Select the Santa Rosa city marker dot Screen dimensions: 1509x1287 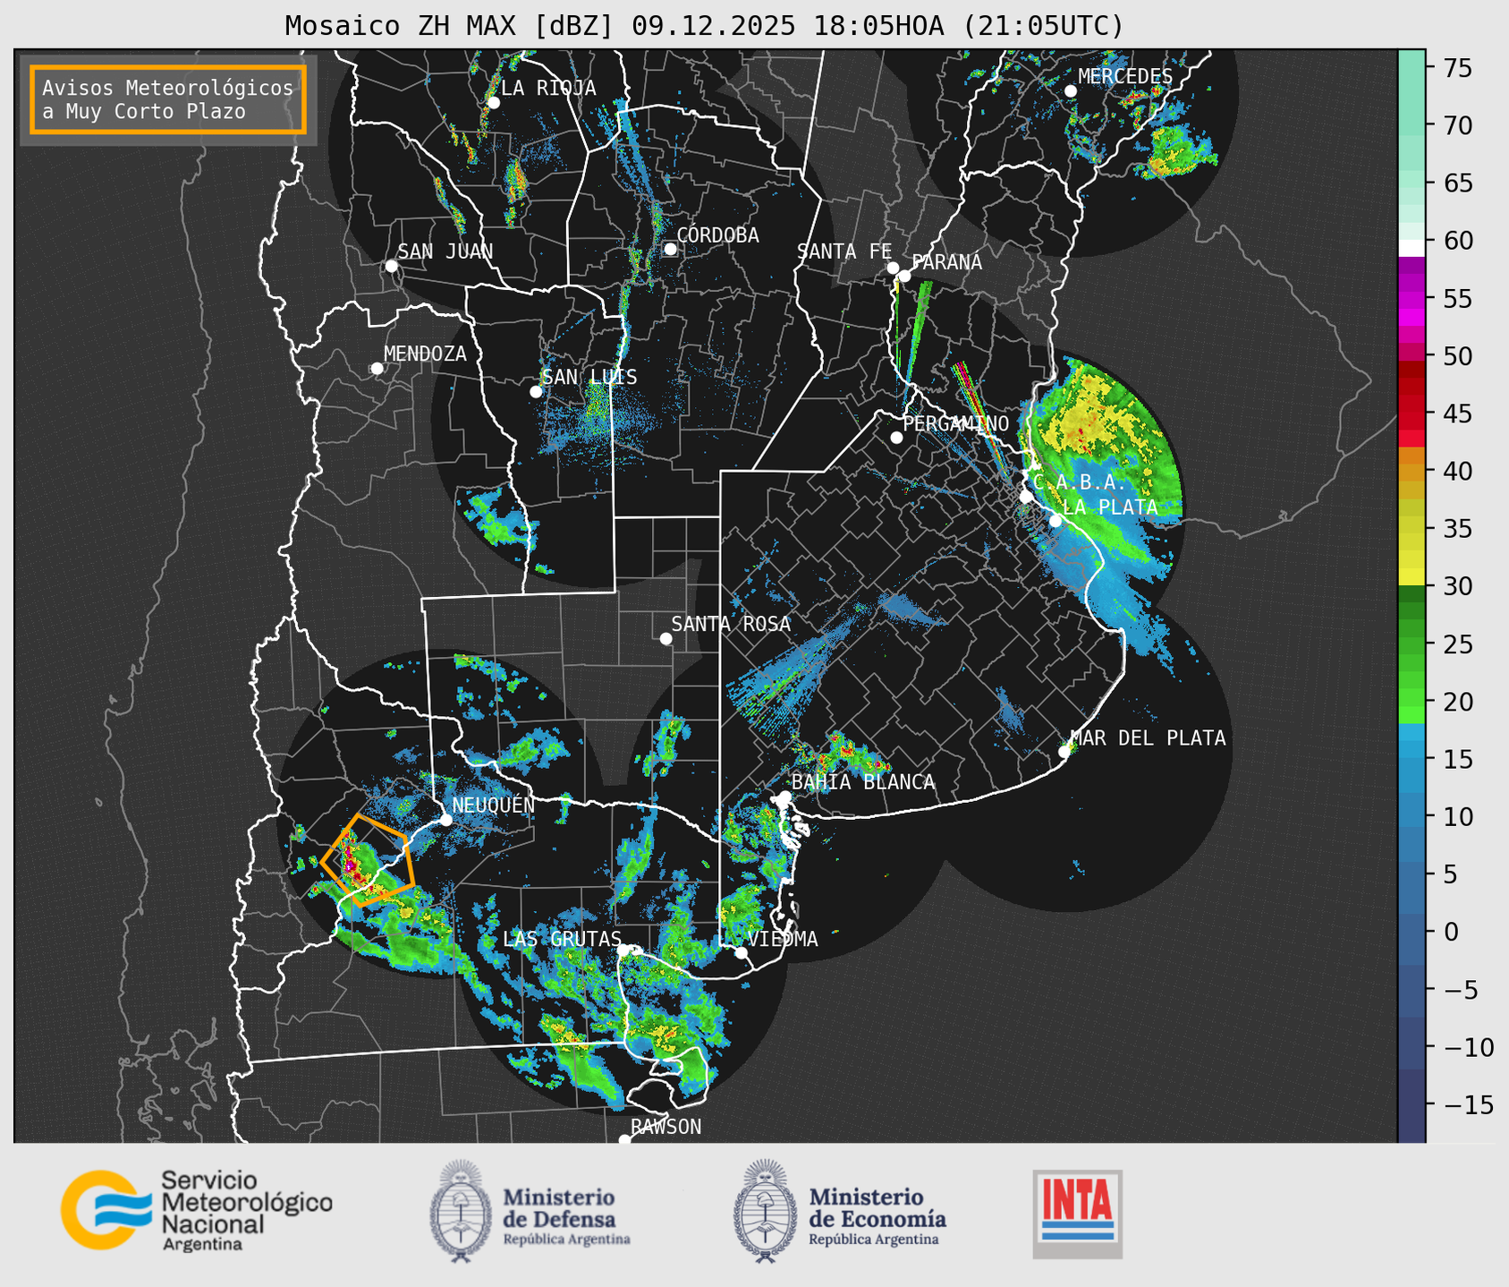click(x=665, y=638)
